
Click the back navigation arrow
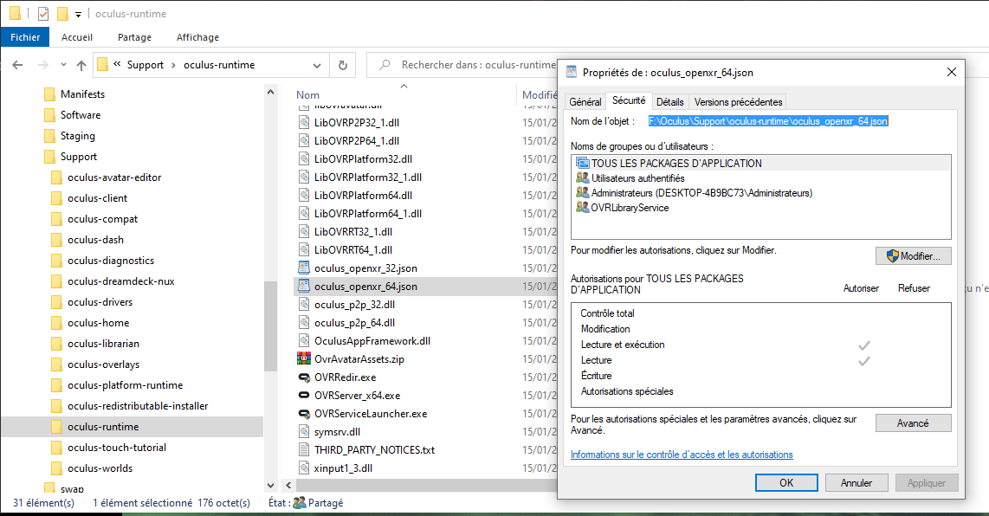[18, 65]
